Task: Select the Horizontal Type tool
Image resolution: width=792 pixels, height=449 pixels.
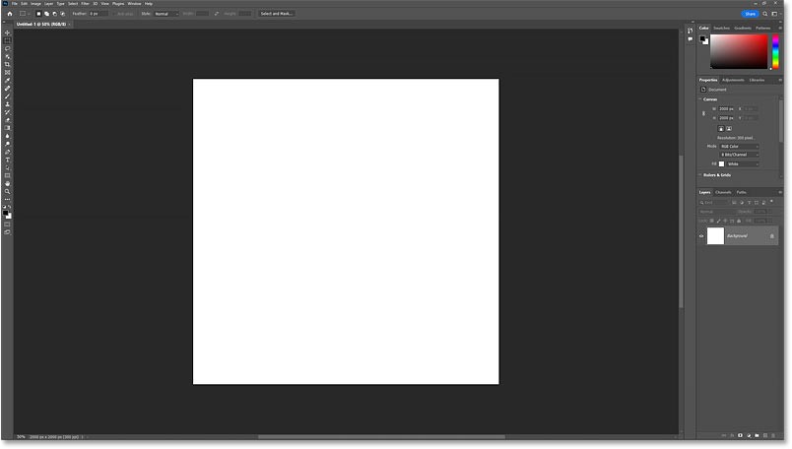Action: tap(8, 160)
